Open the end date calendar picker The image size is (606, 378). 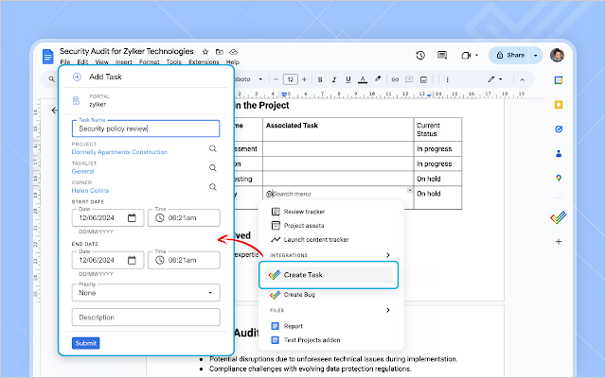[132, 261]
